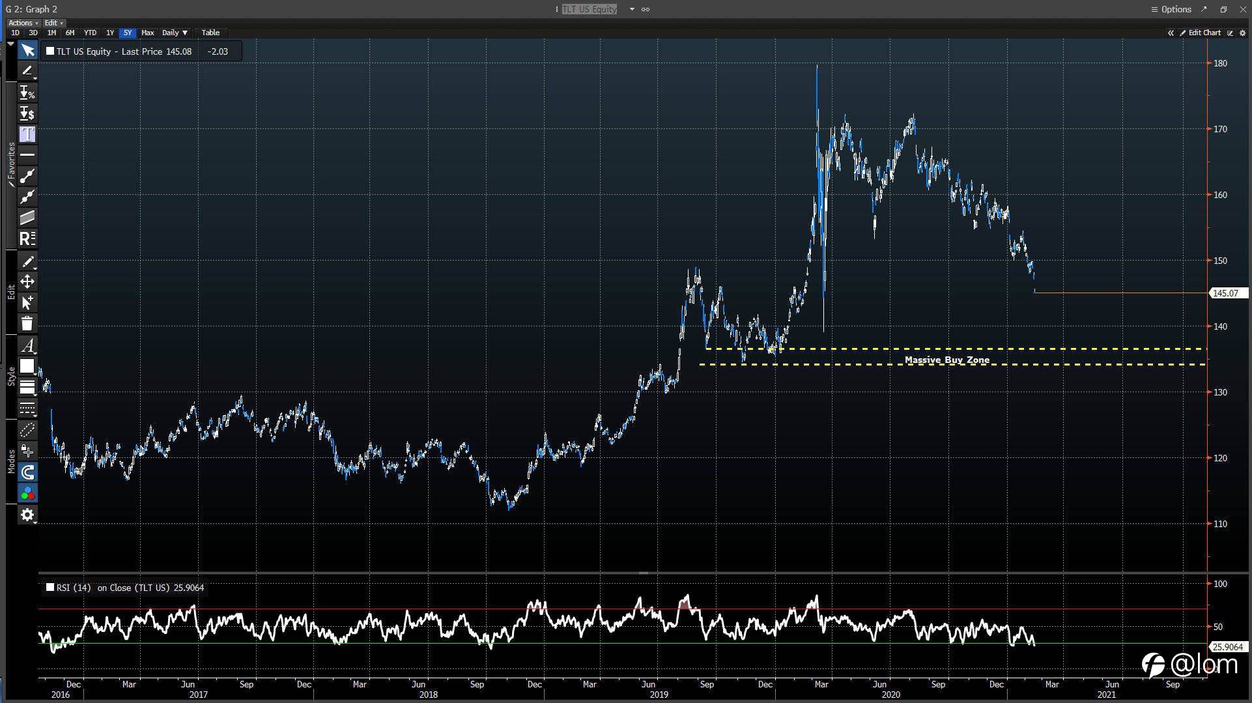Open the white fill color swatch
This screenshot has width=1252, height=703.
pyautogui.click(x=27, y=366)
